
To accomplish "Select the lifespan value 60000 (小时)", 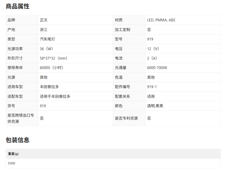I will tap(52, 68).
